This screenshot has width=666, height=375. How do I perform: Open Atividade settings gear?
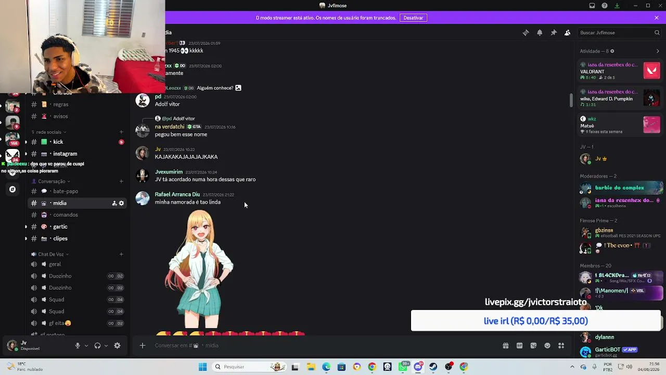(612, 51)
